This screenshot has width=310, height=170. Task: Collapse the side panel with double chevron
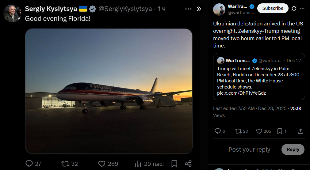199,9
